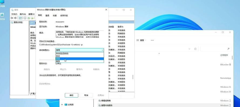The height and width of the screenshot is (107, 240).
Task: Click the 应用(A) button
Action: [x=101, y=95]
